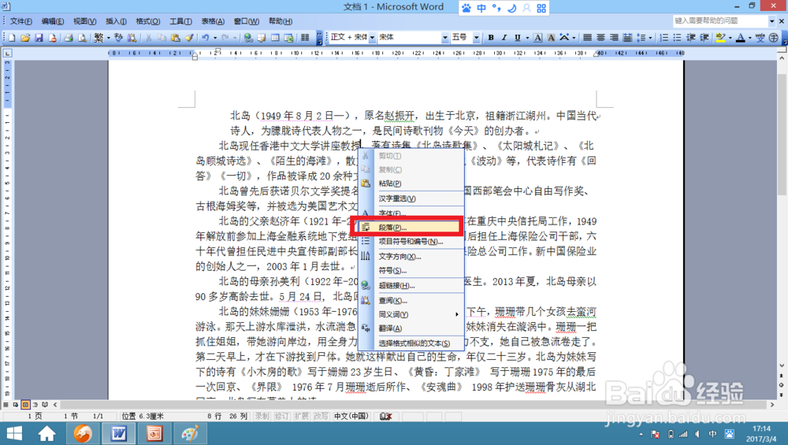This screenshot has height=445, width=788.
Task: Increase paragraph indent
Action: point(704,38)
